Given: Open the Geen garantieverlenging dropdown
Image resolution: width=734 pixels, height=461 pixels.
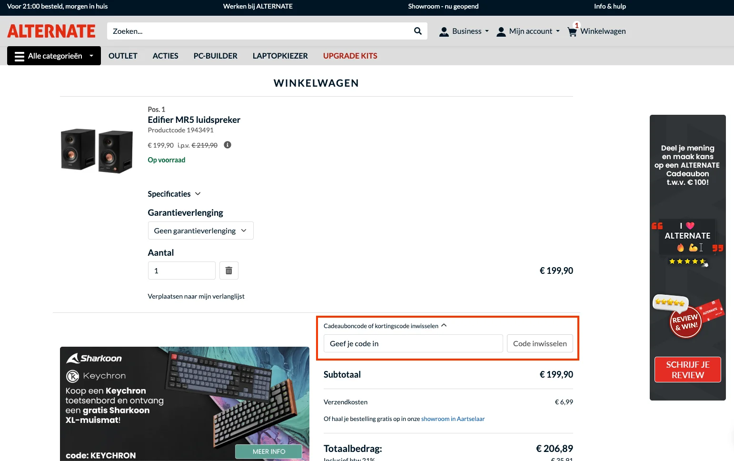Looking at the screenshot, I should [x=200, y=230].
